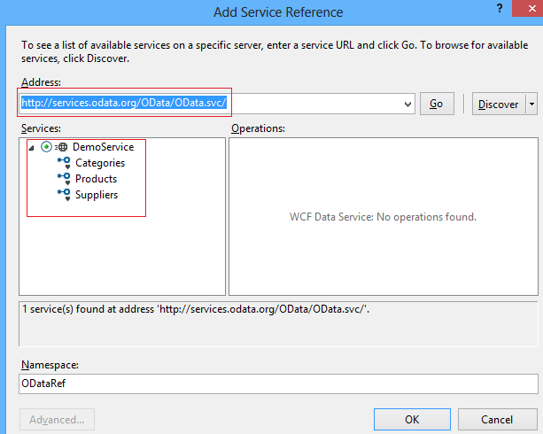This screenshot has width=543, height=434.
Task: Click the Discover button
Action: [498, 104]
